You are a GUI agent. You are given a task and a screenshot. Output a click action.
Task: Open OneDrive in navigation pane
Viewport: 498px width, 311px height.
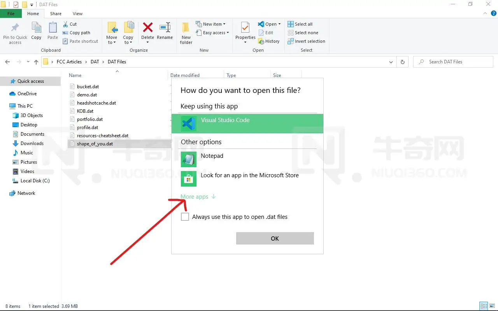point(27,94)
